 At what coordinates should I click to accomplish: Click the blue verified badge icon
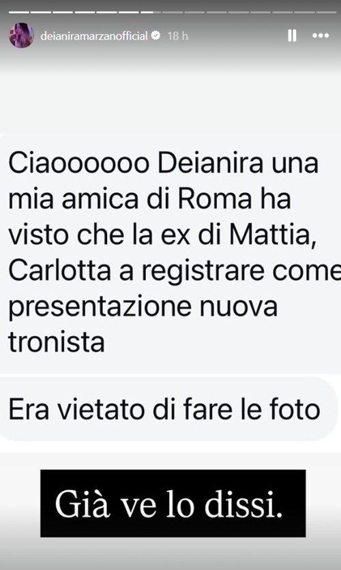[155, 35]
